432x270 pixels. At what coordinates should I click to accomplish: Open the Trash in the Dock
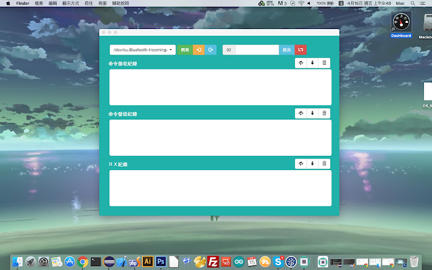pos(414,261)
